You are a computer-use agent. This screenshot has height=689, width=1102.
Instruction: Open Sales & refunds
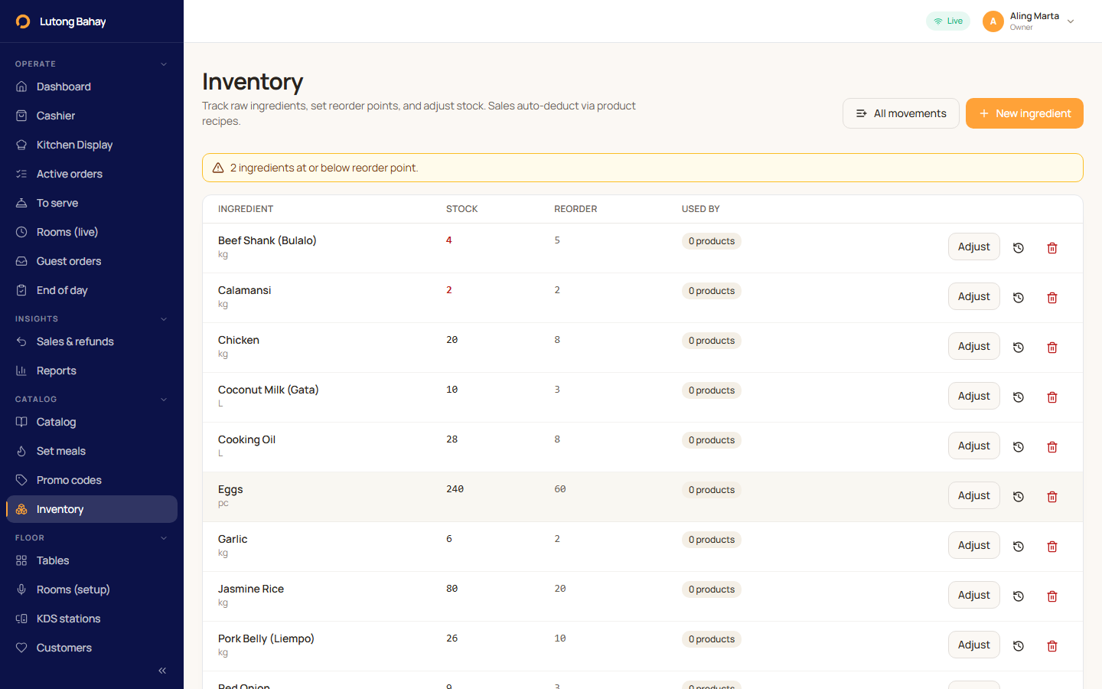click(92, 341)
